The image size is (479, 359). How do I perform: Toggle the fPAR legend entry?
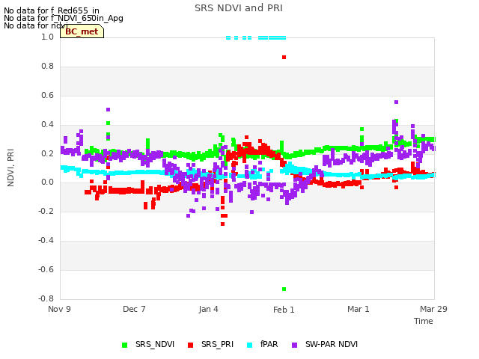pos(263,344)
